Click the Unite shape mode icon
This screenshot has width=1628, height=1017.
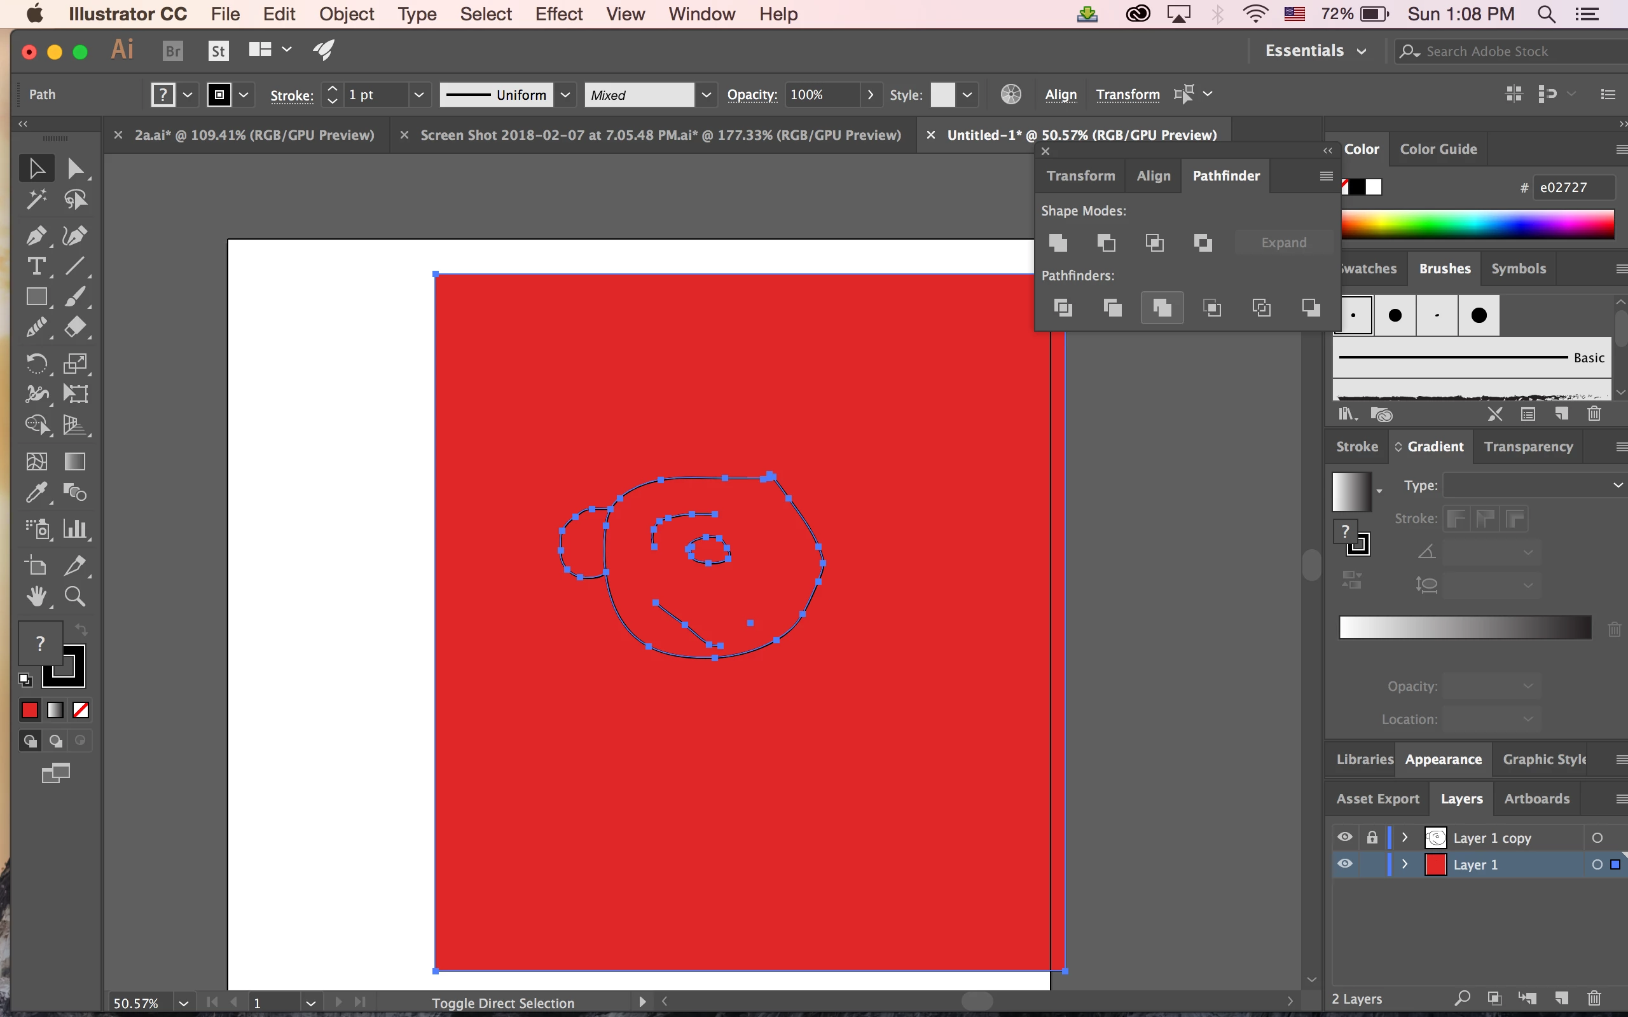[1058, 243]
